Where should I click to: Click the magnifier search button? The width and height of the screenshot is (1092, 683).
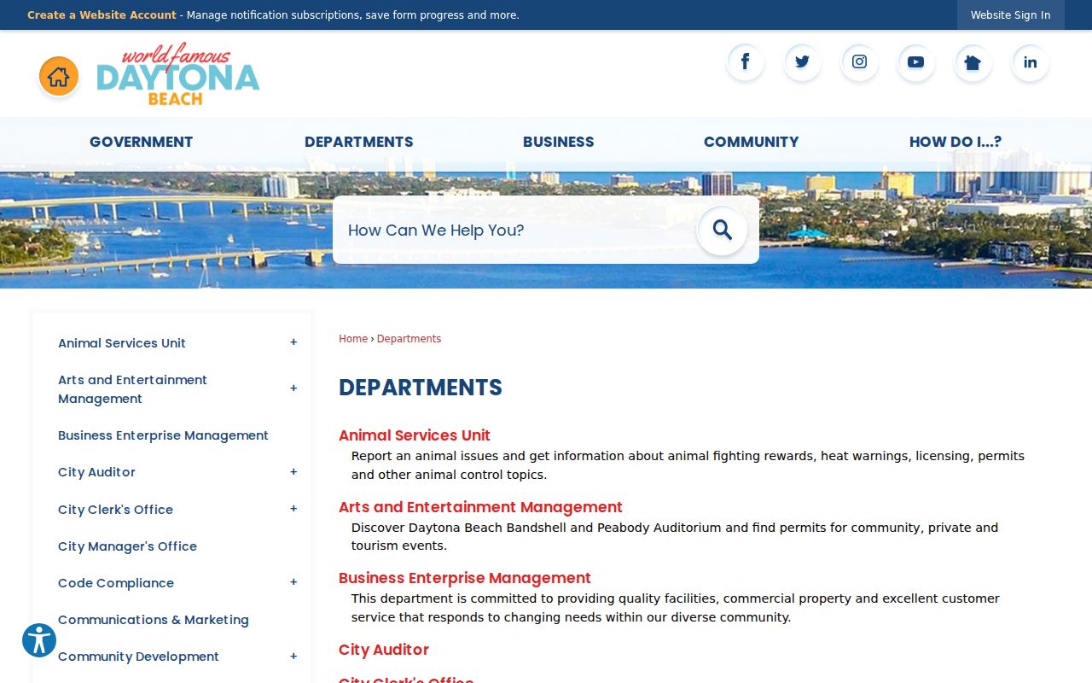point(723,231)
